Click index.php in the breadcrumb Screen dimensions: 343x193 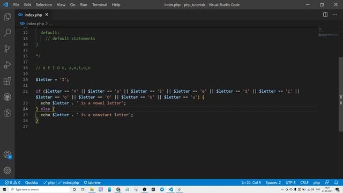35,24
